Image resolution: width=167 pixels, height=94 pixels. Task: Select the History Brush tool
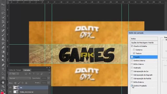3,43
